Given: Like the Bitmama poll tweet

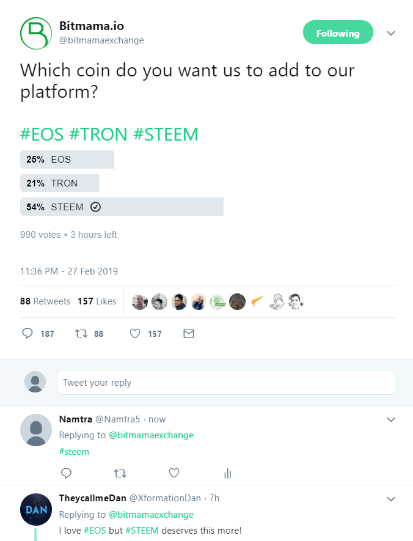Looking at the screenshot, I should [x=136, y=334].
